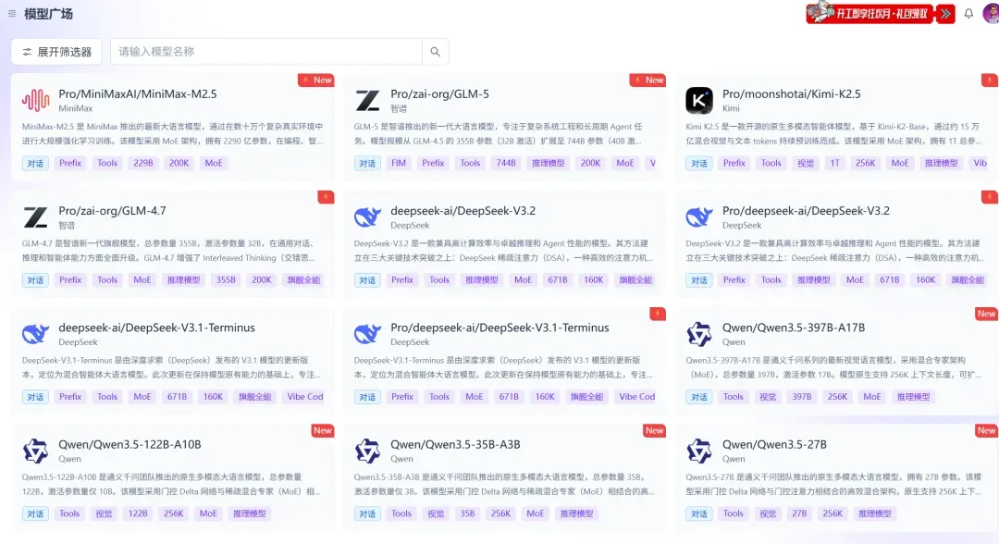Click 智谱 vendor label under GLM-5

(399, 109)
